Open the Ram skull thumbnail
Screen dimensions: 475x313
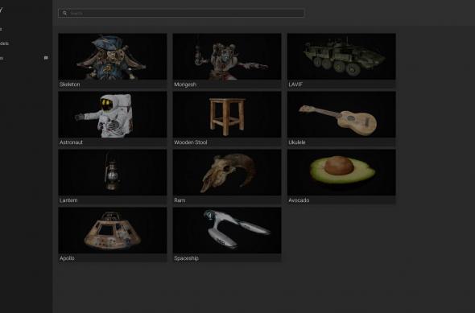227,172
